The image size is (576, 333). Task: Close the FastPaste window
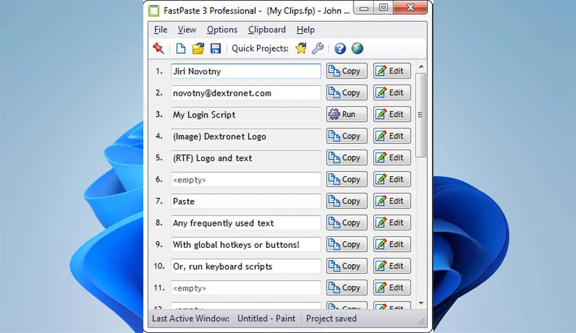tap(411, 8)
